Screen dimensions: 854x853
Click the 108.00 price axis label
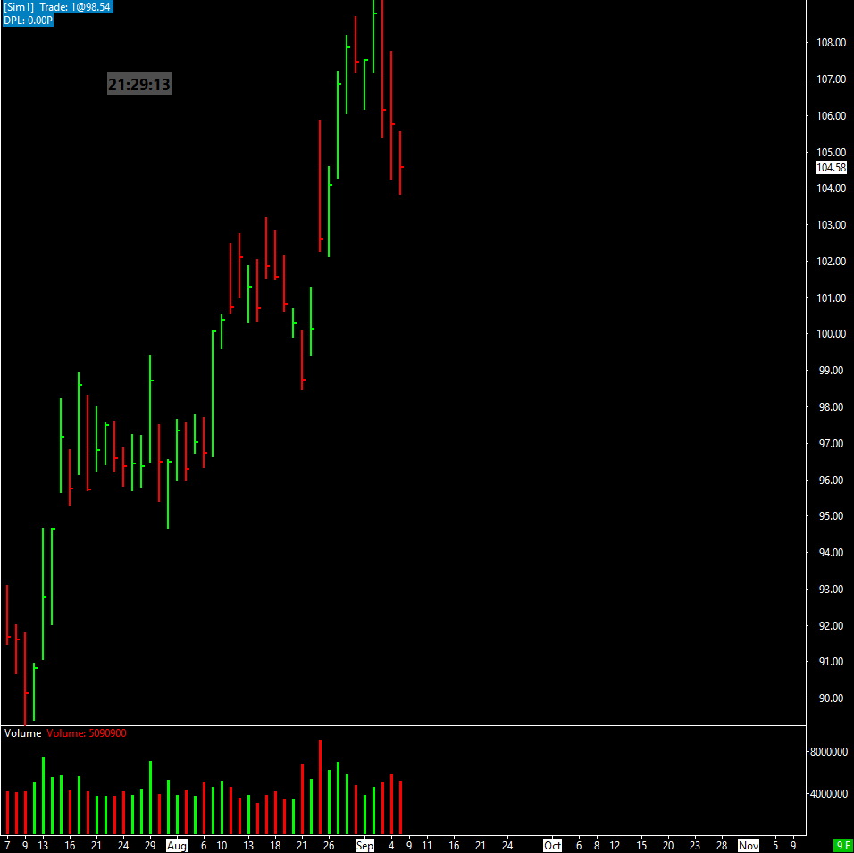point(831,43)
